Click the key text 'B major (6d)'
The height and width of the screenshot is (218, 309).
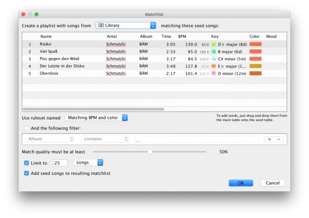[x=230, y=52]
